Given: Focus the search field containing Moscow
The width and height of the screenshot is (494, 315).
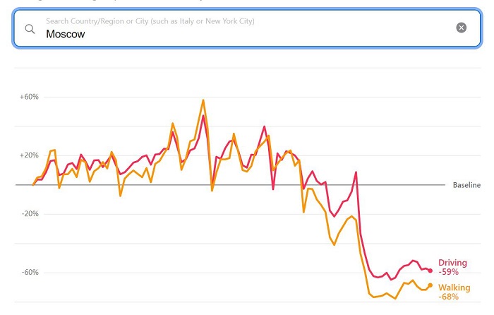Looking at the screenshot, I should click(247, 28).
